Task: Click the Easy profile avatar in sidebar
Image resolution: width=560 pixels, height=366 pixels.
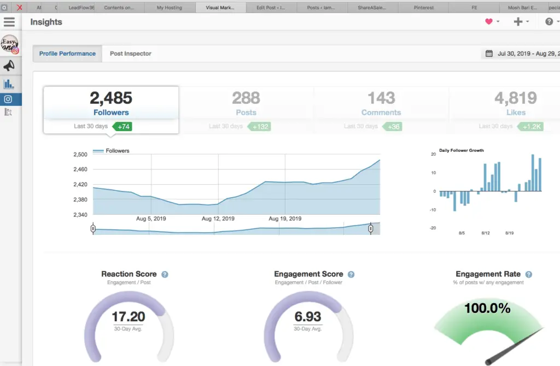Action: pyautogui.click(x=10, y=44)
